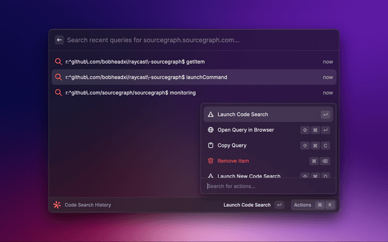388x242 pixels.
Task: Click the return key badge on Launch Code Search action
Action: (326, 114)
